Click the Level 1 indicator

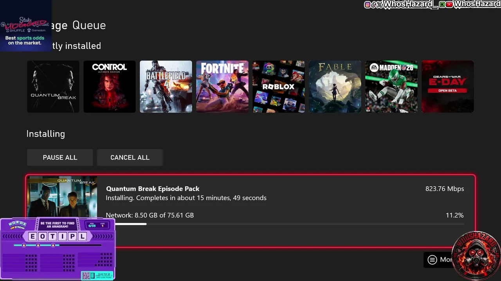103,225
